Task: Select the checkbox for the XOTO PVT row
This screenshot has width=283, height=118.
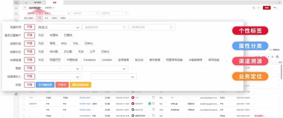Action: (24, 104)
